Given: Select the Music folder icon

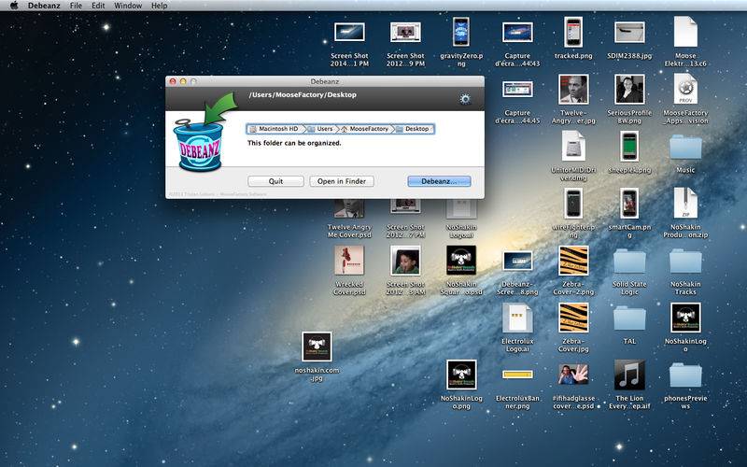Looking at the screenshot, I should coord(685,147).
